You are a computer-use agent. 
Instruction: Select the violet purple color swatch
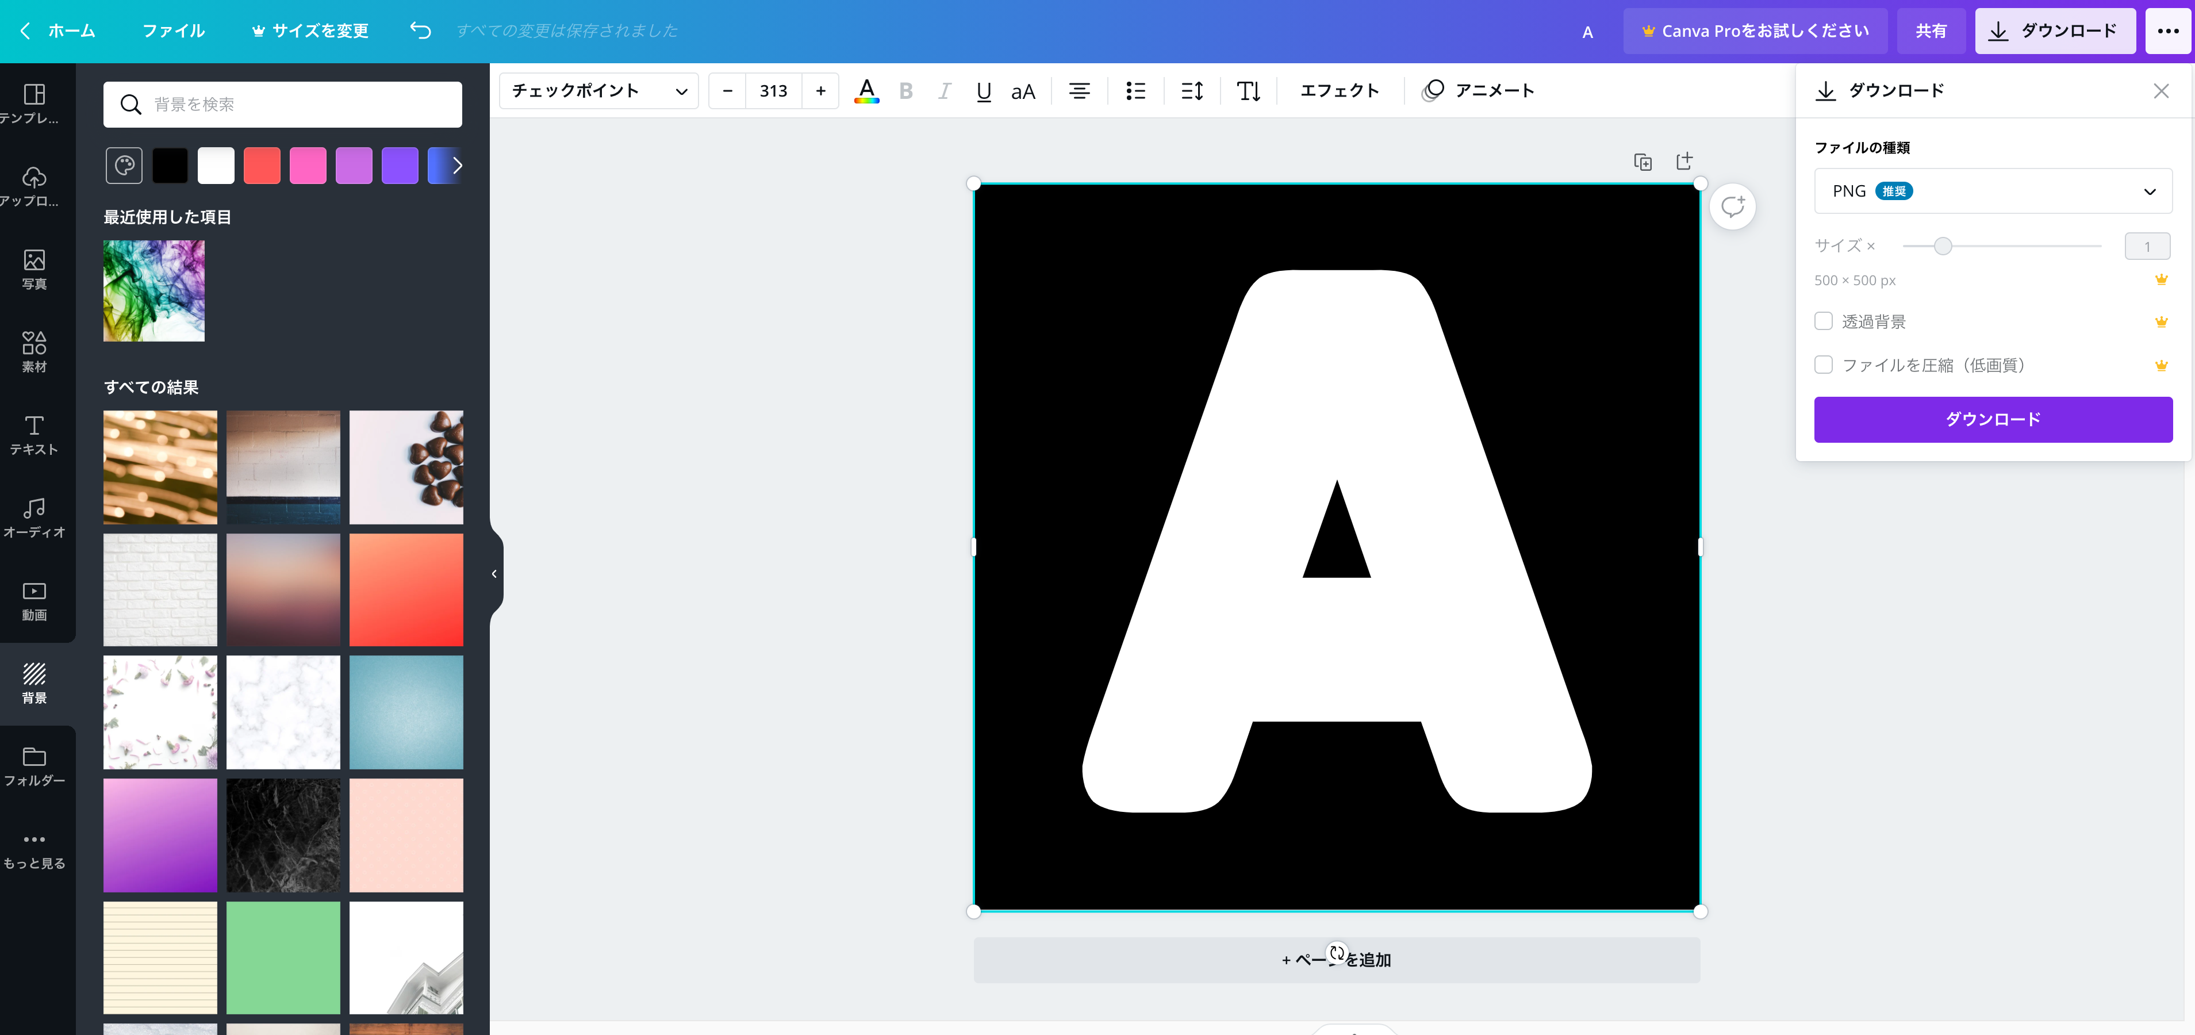pos(400,166)
